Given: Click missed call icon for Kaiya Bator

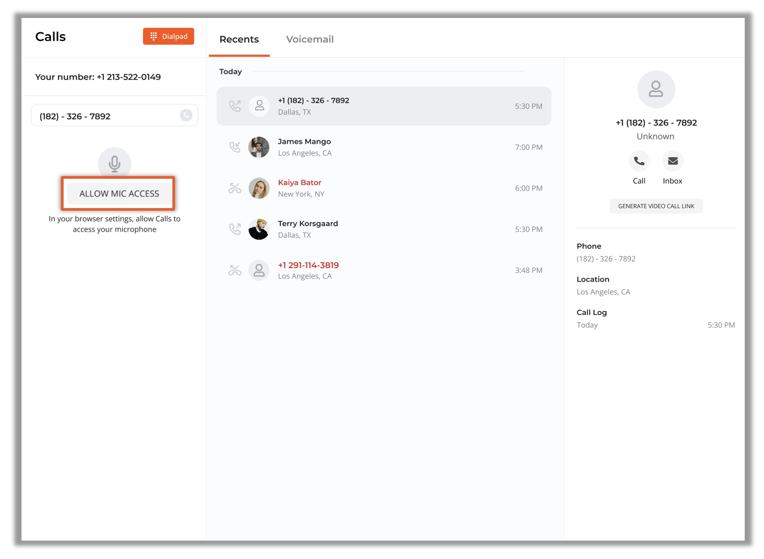Looking at the screenshot, I should pos(235,188).
